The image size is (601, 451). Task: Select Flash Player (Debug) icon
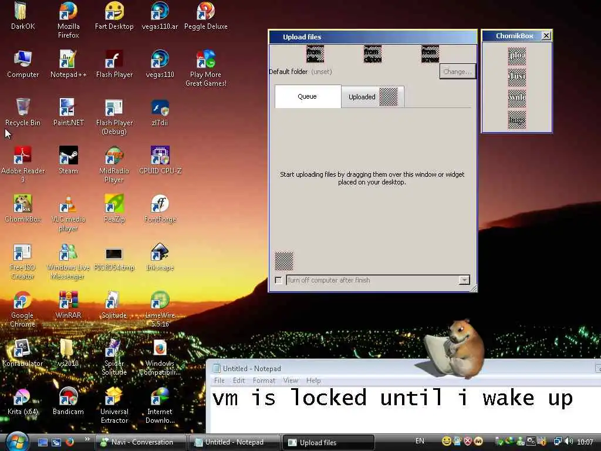114,117
